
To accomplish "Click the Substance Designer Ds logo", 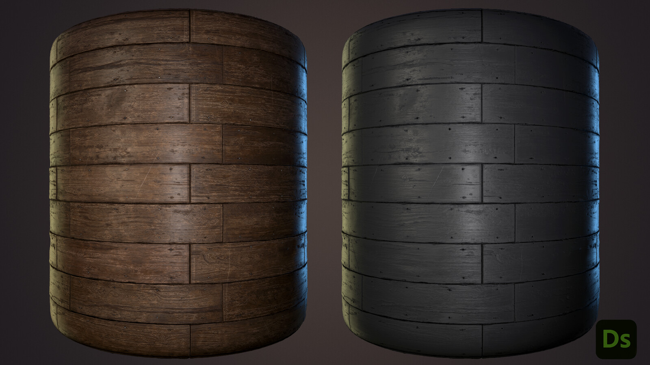I will pyautogui.click(x=616, y=339).
